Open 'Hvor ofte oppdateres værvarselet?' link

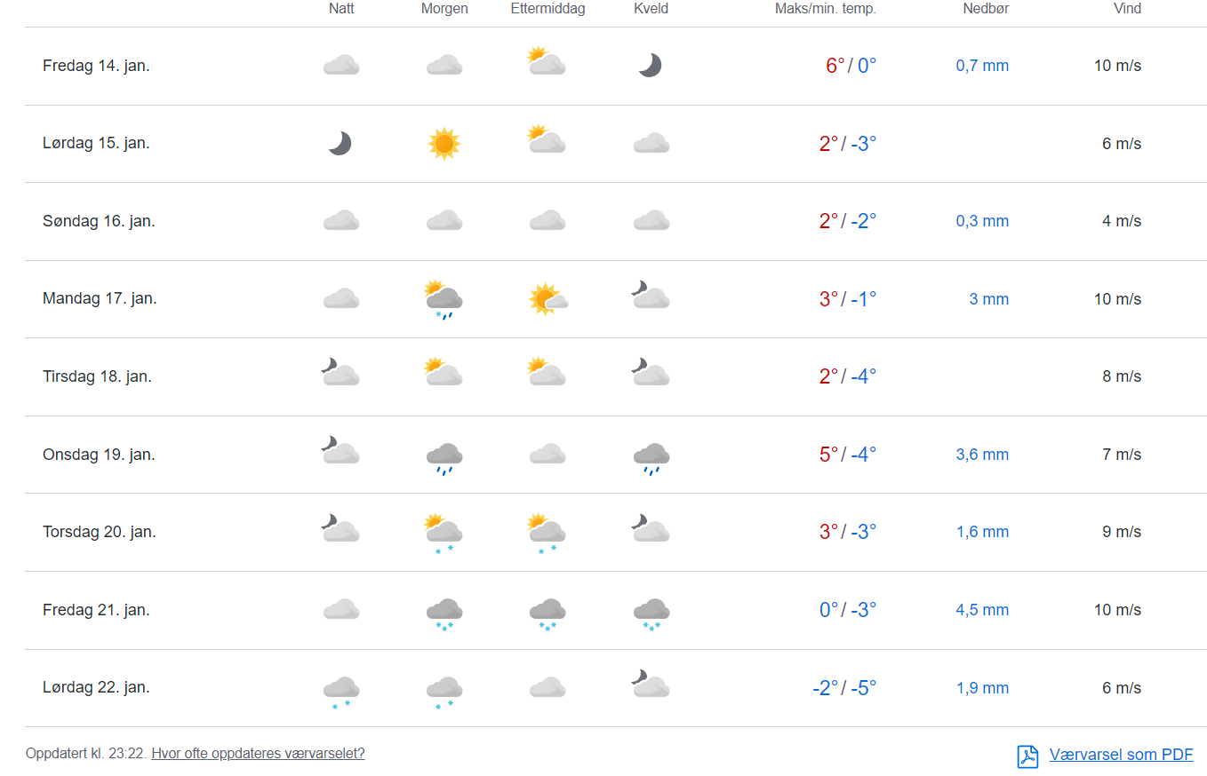258,754
